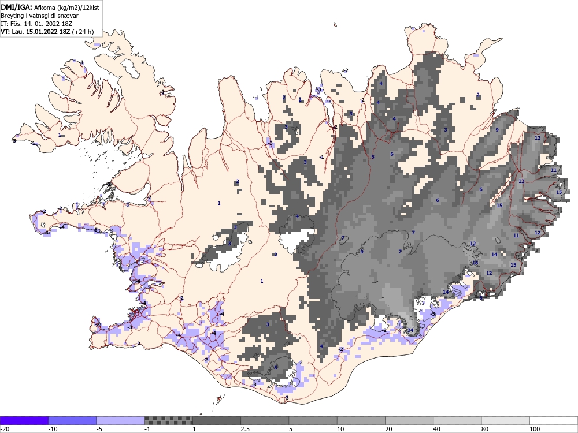The width and height of the screenshot is (578, 433).
Task: Pick the gray 5 to 10 legend swatch
Action: click(x=313, y=420)
